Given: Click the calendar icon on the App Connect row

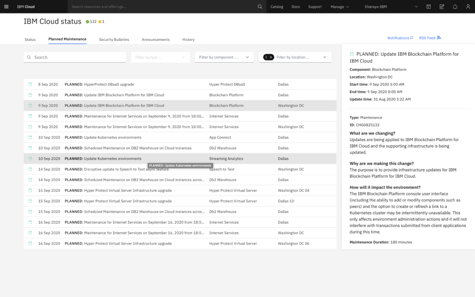Looking at the screenshot, I should click(x=30, y=137).
